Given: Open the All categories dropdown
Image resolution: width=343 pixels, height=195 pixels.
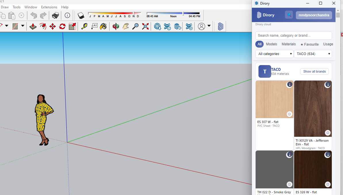Looking at the screenshot, I should click(275, 54).
